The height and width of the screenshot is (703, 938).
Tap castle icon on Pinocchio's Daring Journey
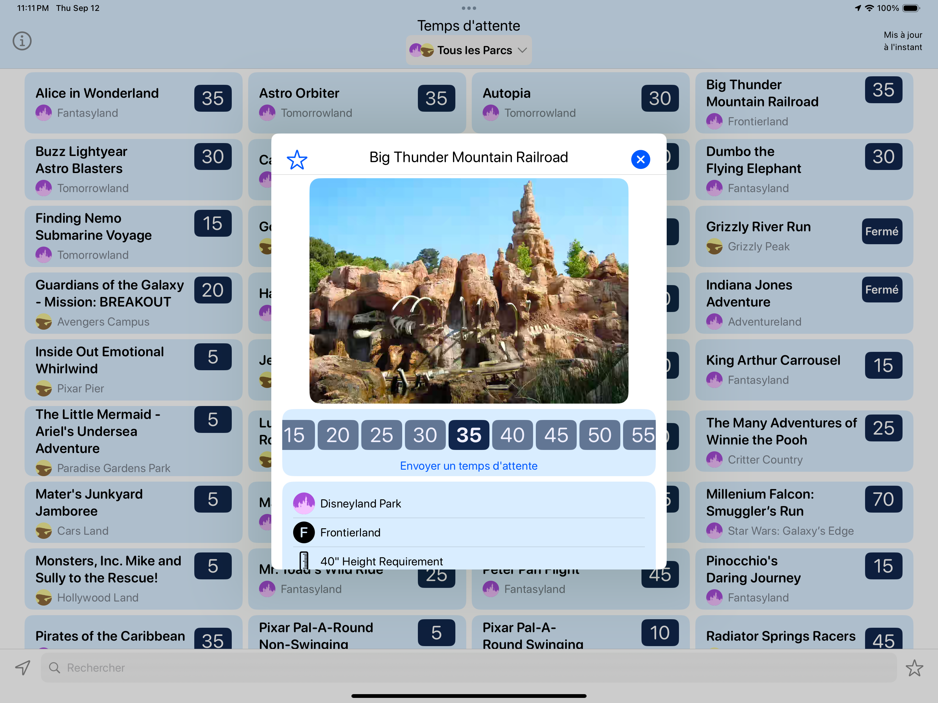(x=714, y=597)
